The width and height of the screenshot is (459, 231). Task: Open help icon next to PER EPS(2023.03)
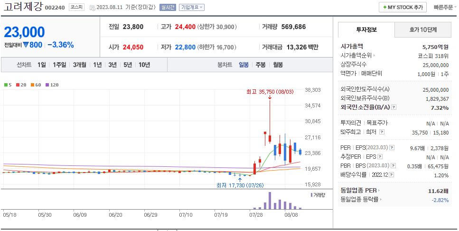tap(392, 147)
